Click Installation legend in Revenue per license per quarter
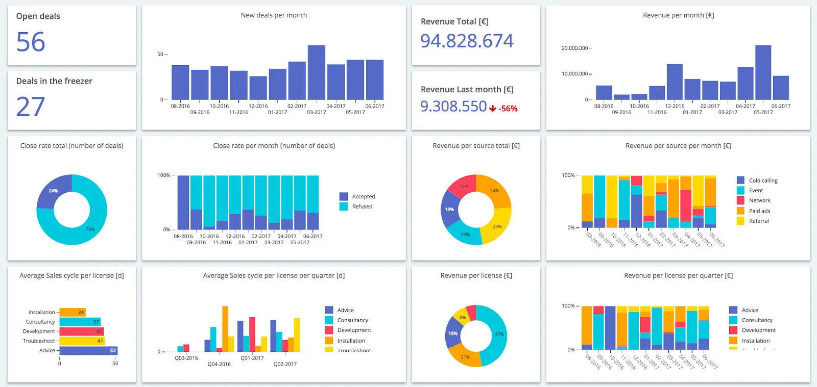 point(750,341)
